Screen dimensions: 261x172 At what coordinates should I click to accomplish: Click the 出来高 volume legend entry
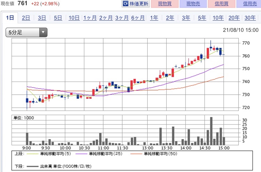point(66,166)
